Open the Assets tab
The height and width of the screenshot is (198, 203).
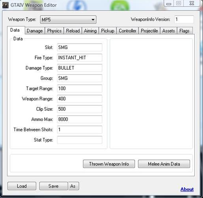(x=169, y=31)
